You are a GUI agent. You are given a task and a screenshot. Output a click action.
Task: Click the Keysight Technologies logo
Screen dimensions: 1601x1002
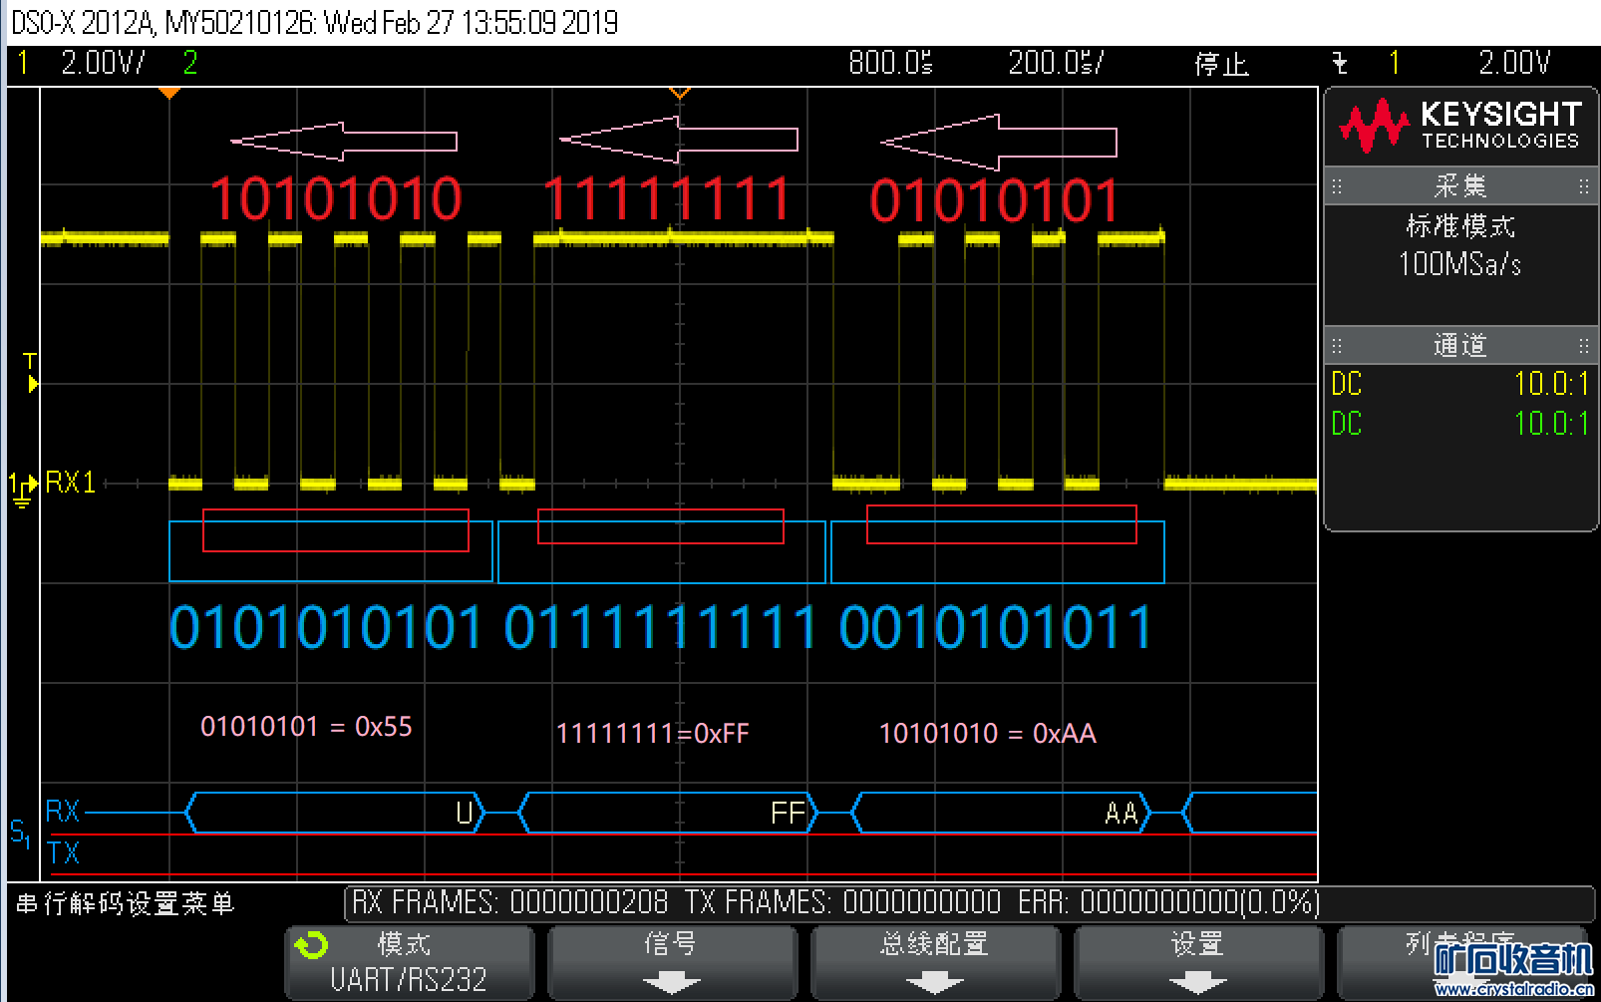click(x=1460, y=125)
